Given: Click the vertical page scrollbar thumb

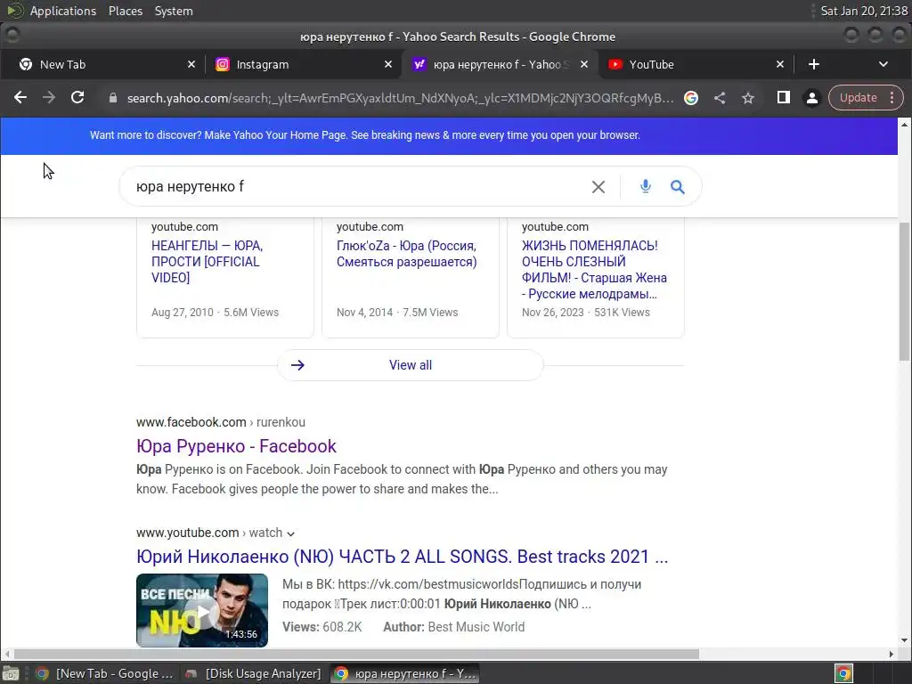Looking at the screenshot, I should click(904, 291).
